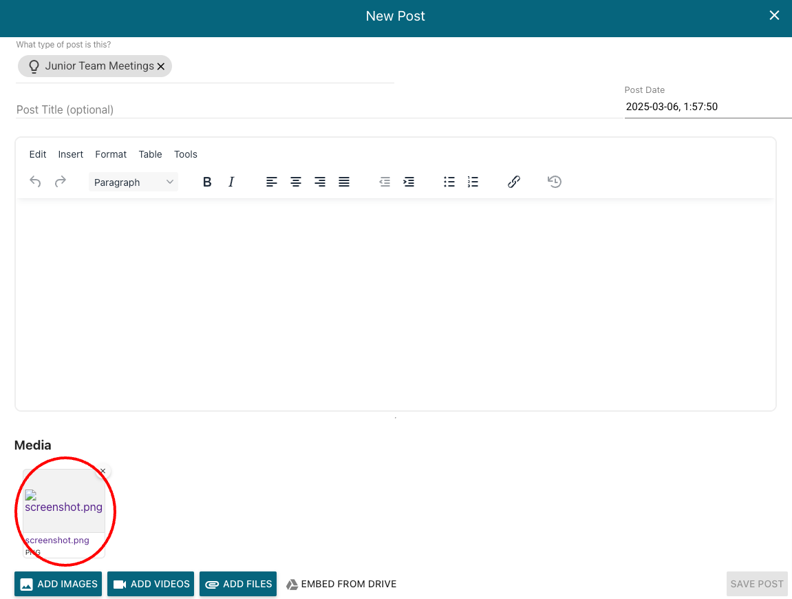
Task: Choose Embed From Drive
Action: pyautogui.click(x=341, y=584)
